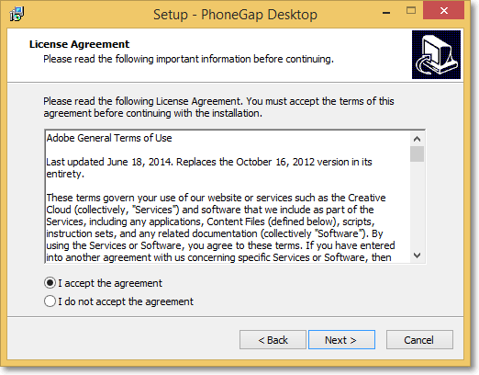Click the 'Adobe General Terms of Use' line
This screenshot has width=479, height=375.
[109, 138]
